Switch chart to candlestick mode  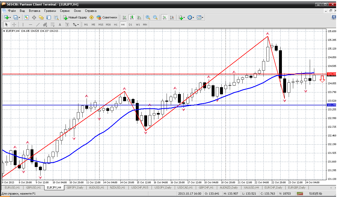(132, 17)
